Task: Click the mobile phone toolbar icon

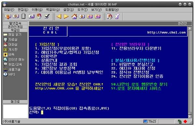Action: coord(23,16)
